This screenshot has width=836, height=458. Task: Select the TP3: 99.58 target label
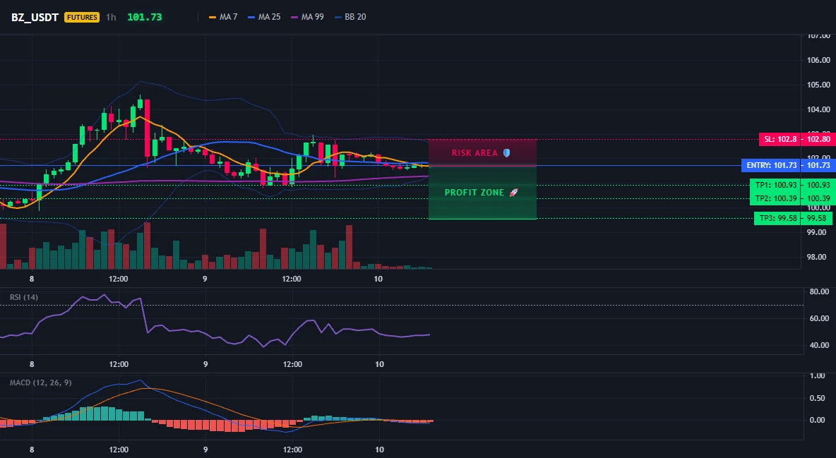(777, 218)
